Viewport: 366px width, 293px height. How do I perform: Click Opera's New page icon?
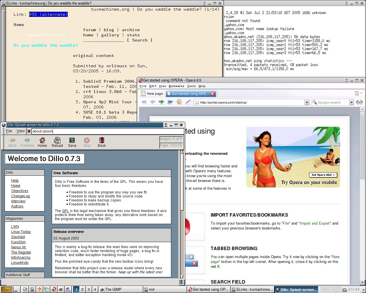click(x=143, y=93)
